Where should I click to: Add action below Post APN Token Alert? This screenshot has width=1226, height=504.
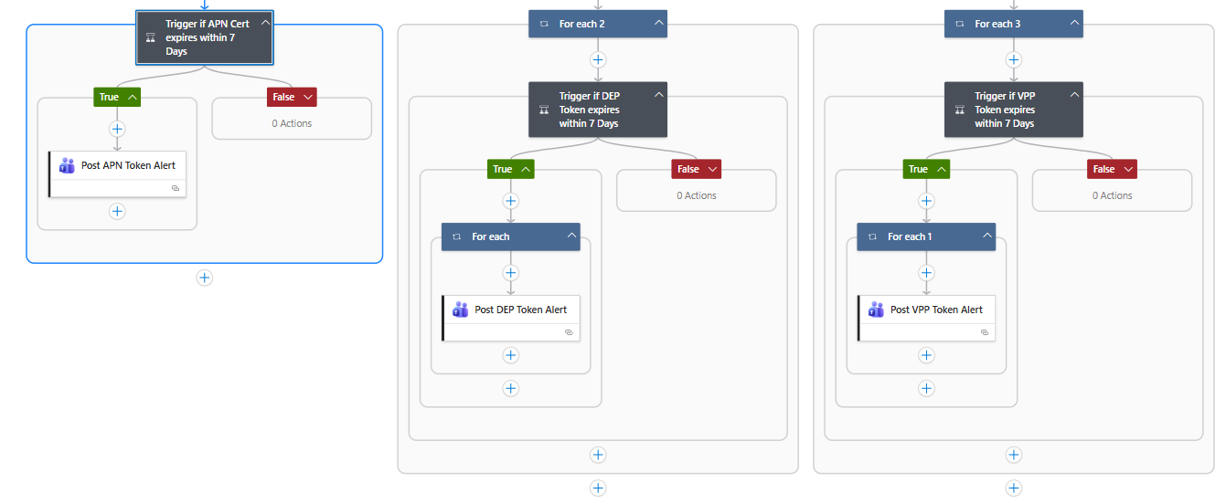tap(117, 211)
